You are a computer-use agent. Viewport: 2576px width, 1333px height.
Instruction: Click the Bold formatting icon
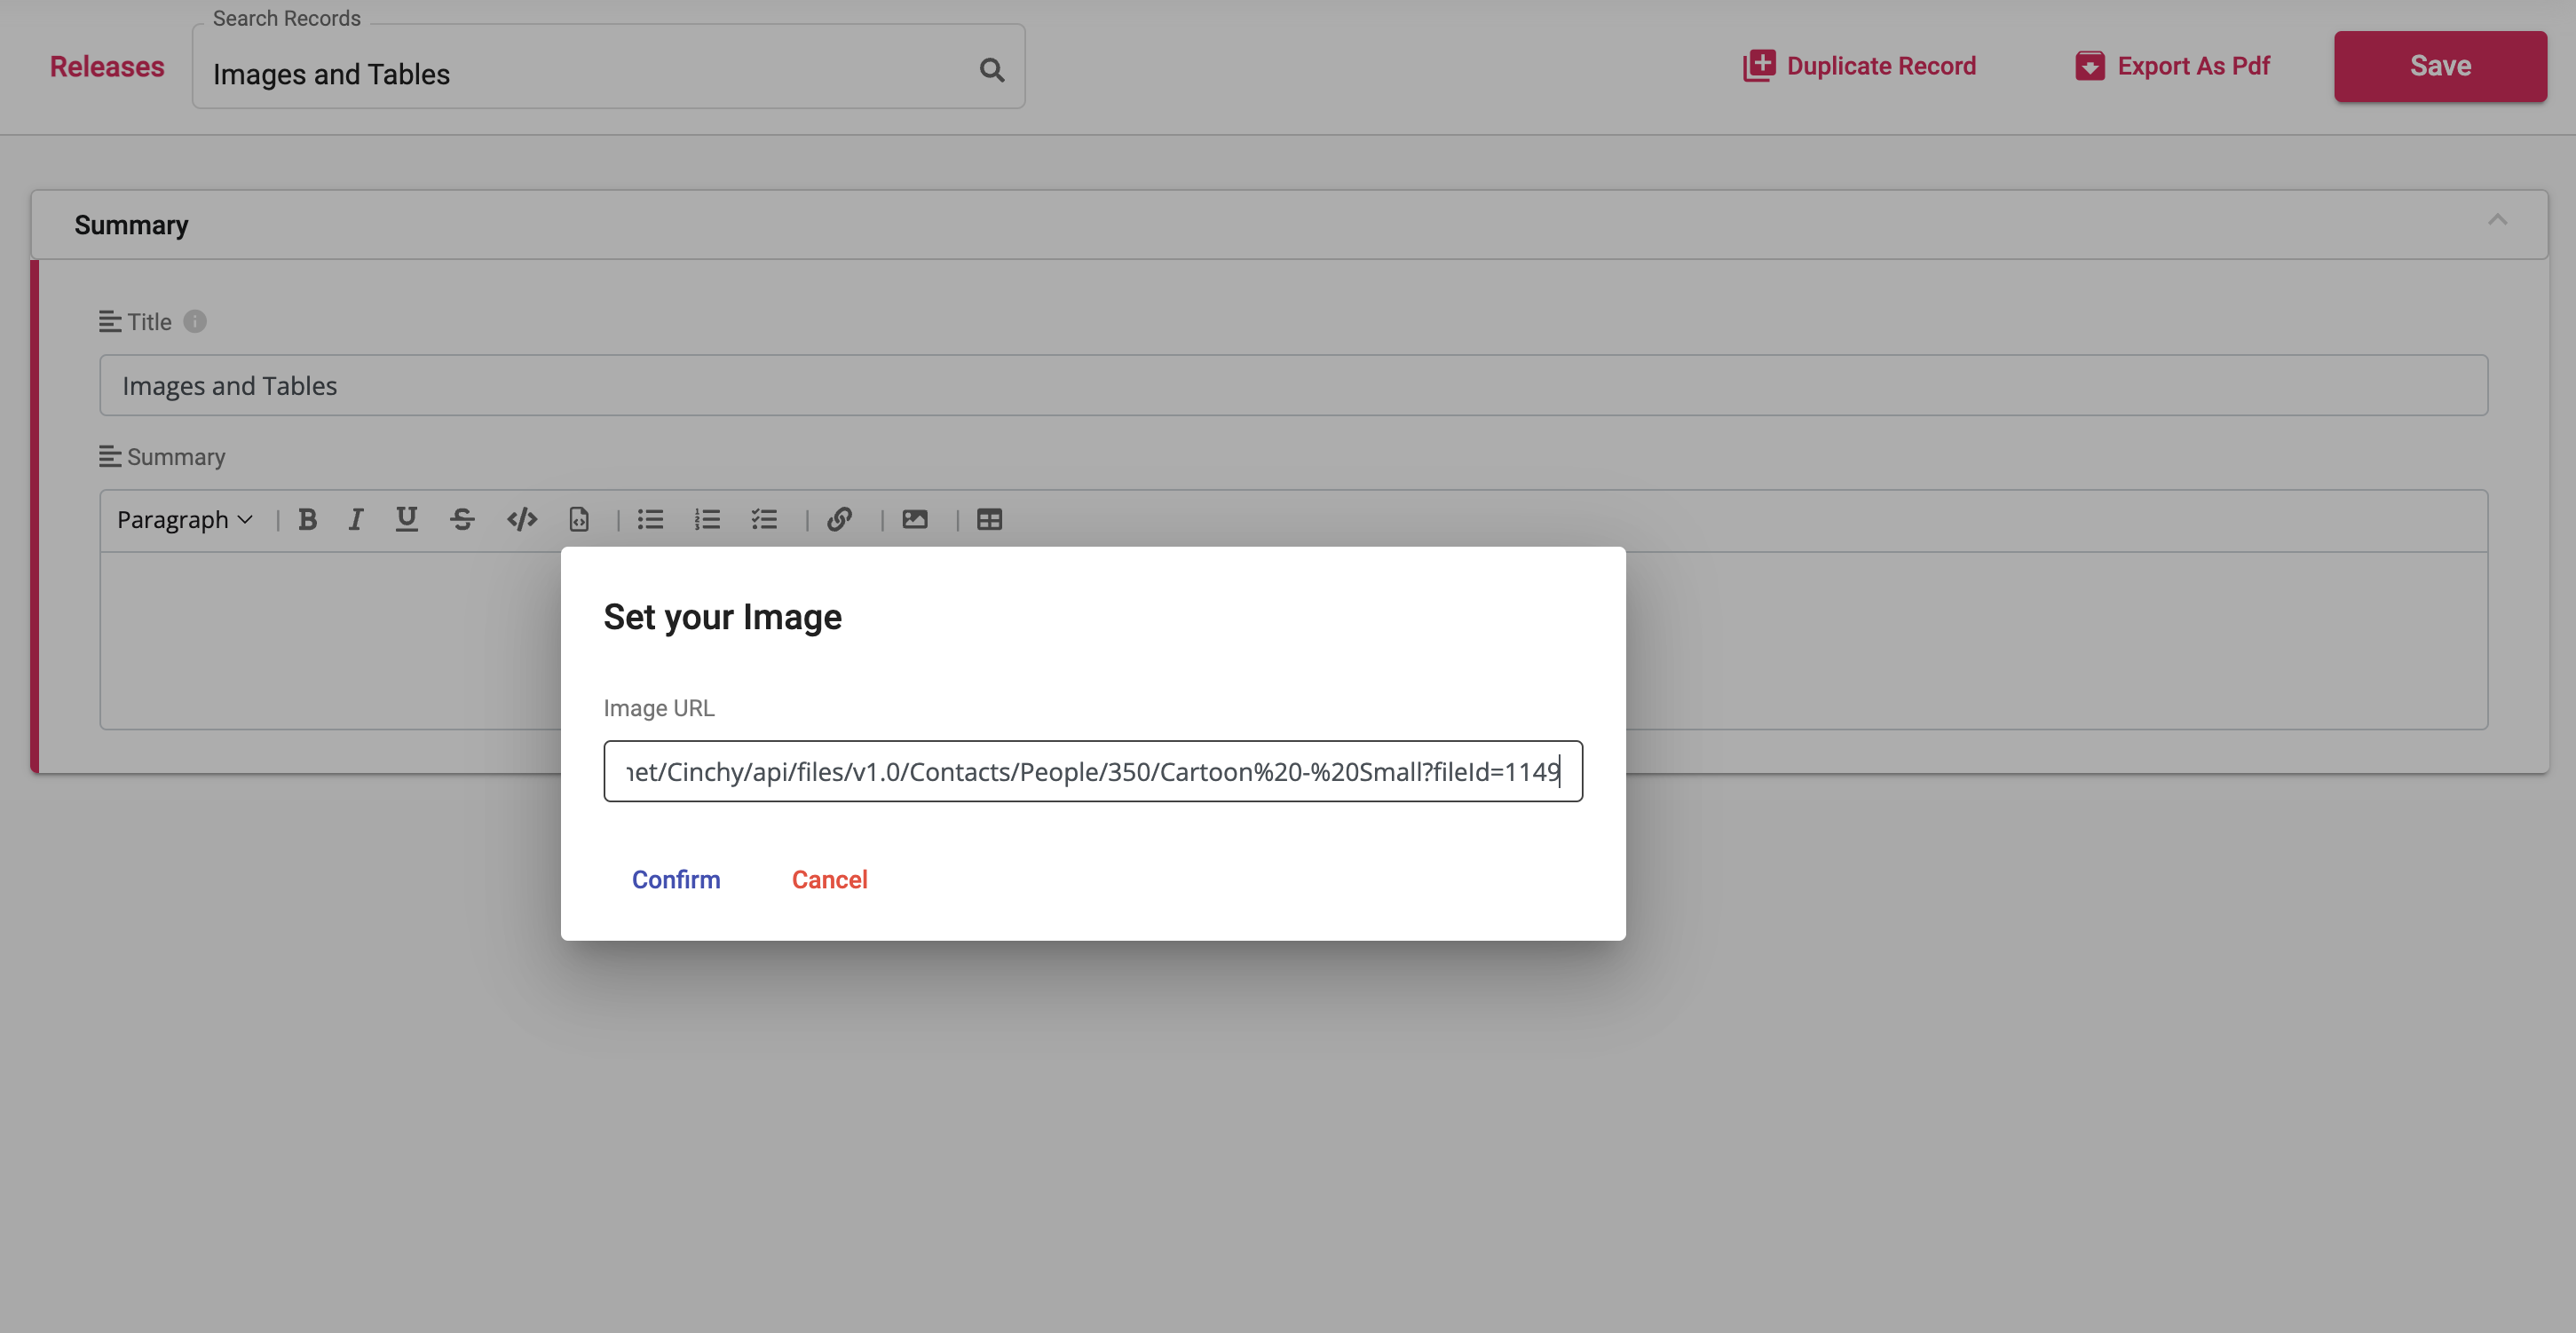[306, 520]
